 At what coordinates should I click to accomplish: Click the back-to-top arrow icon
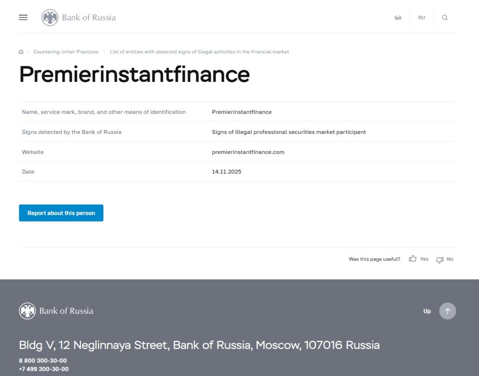coord(447,311)
